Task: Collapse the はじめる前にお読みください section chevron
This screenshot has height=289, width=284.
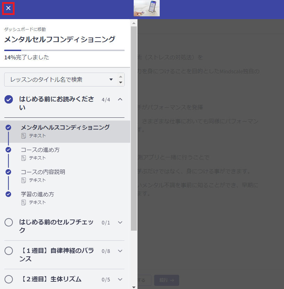Action: click(x=120, y=100)
